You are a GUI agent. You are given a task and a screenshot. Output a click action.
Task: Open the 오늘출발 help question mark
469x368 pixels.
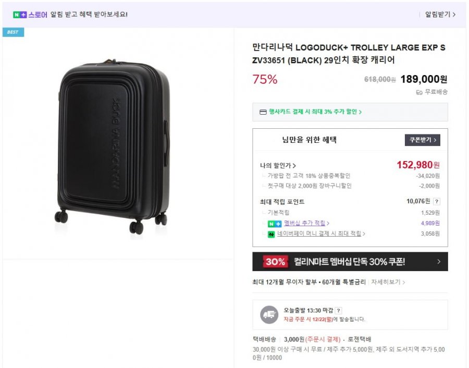[x=338, y=311]
